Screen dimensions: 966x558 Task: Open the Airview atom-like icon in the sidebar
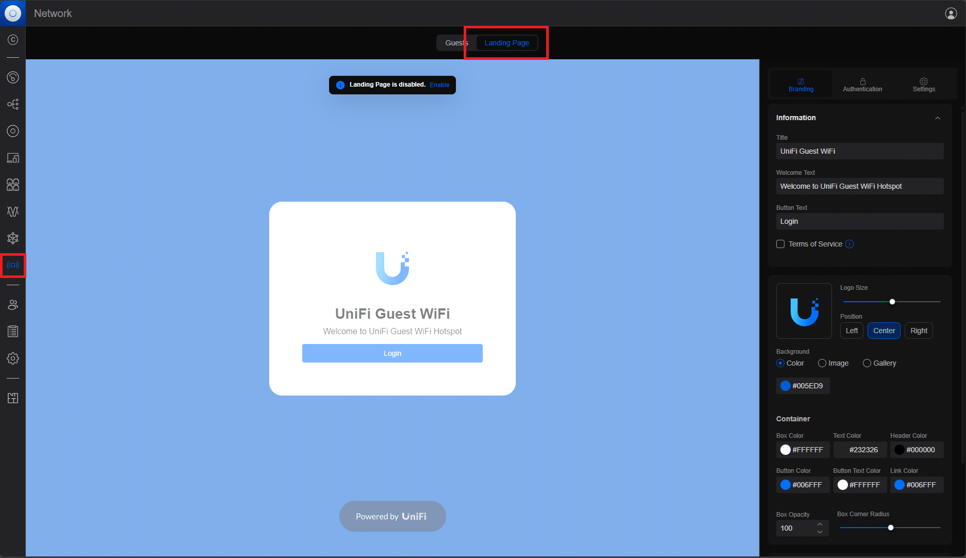tap(13, 238)
